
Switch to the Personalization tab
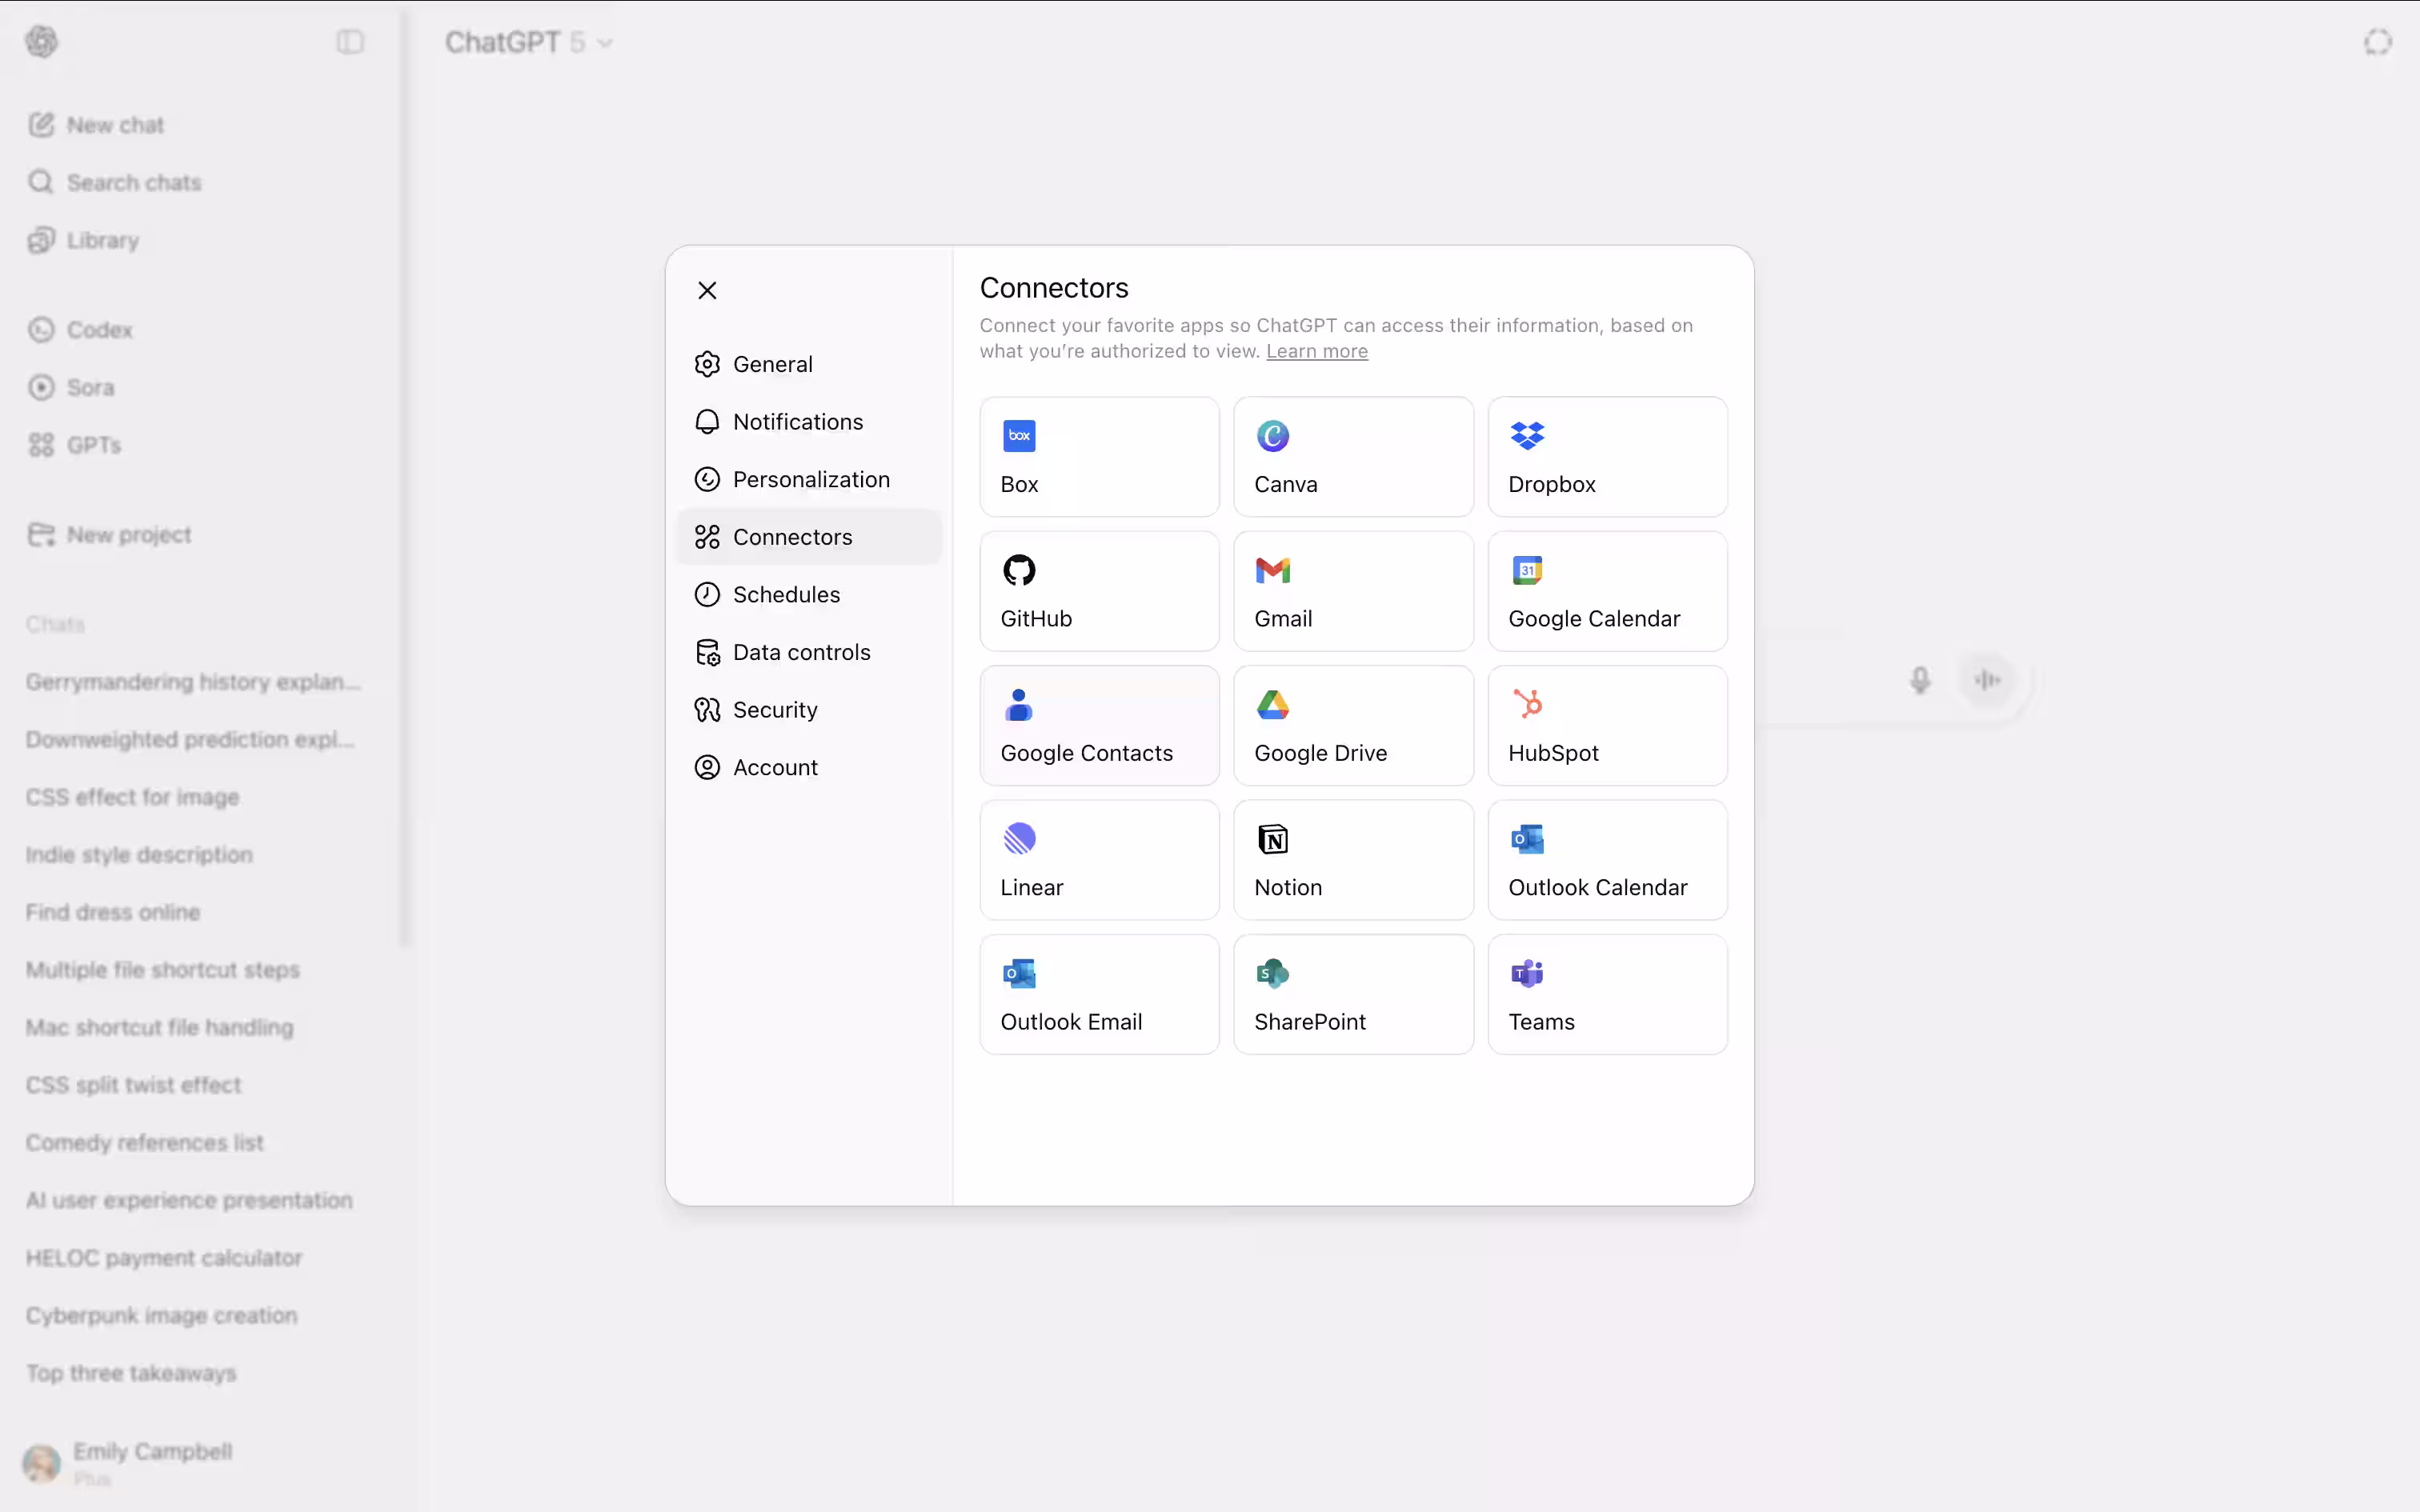pos(808,479)
